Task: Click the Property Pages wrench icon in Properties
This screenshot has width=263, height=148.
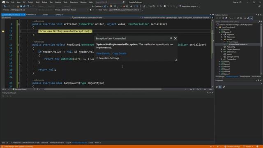Action: tap(224, 87)
